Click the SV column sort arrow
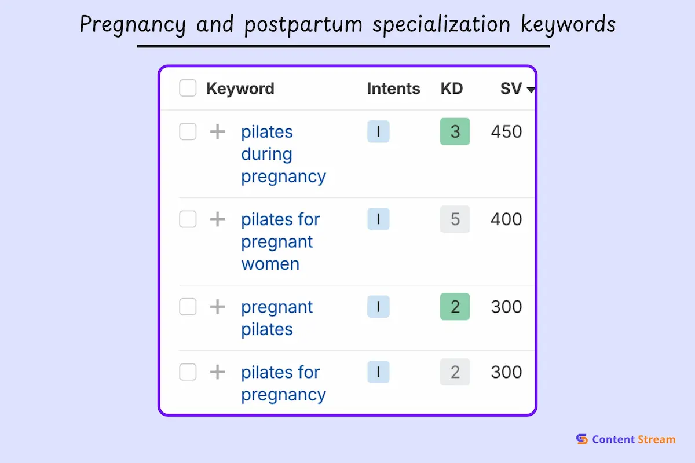This screenshot has height=463, width=695. tap(530, 90)
